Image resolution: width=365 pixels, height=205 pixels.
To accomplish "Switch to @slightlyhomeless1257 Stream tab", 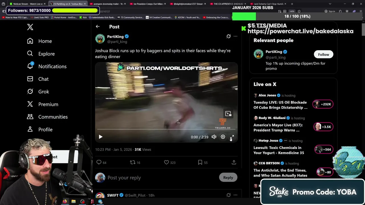I will click(x=188, y=4).
